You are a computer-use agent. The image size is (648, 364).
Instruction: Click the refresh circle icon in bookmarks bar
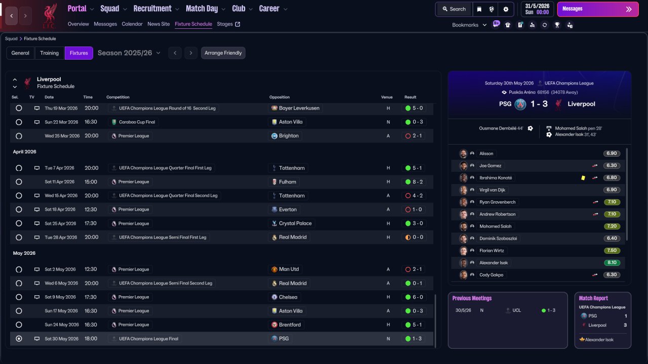click(545, 25)
